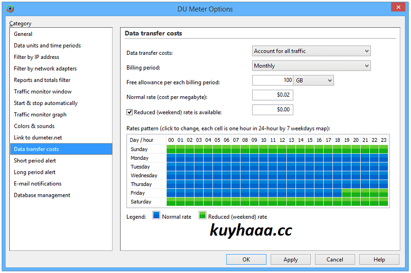
Task: Toggle Thursday hour 09 rate cell
Action: coord(254,184)
